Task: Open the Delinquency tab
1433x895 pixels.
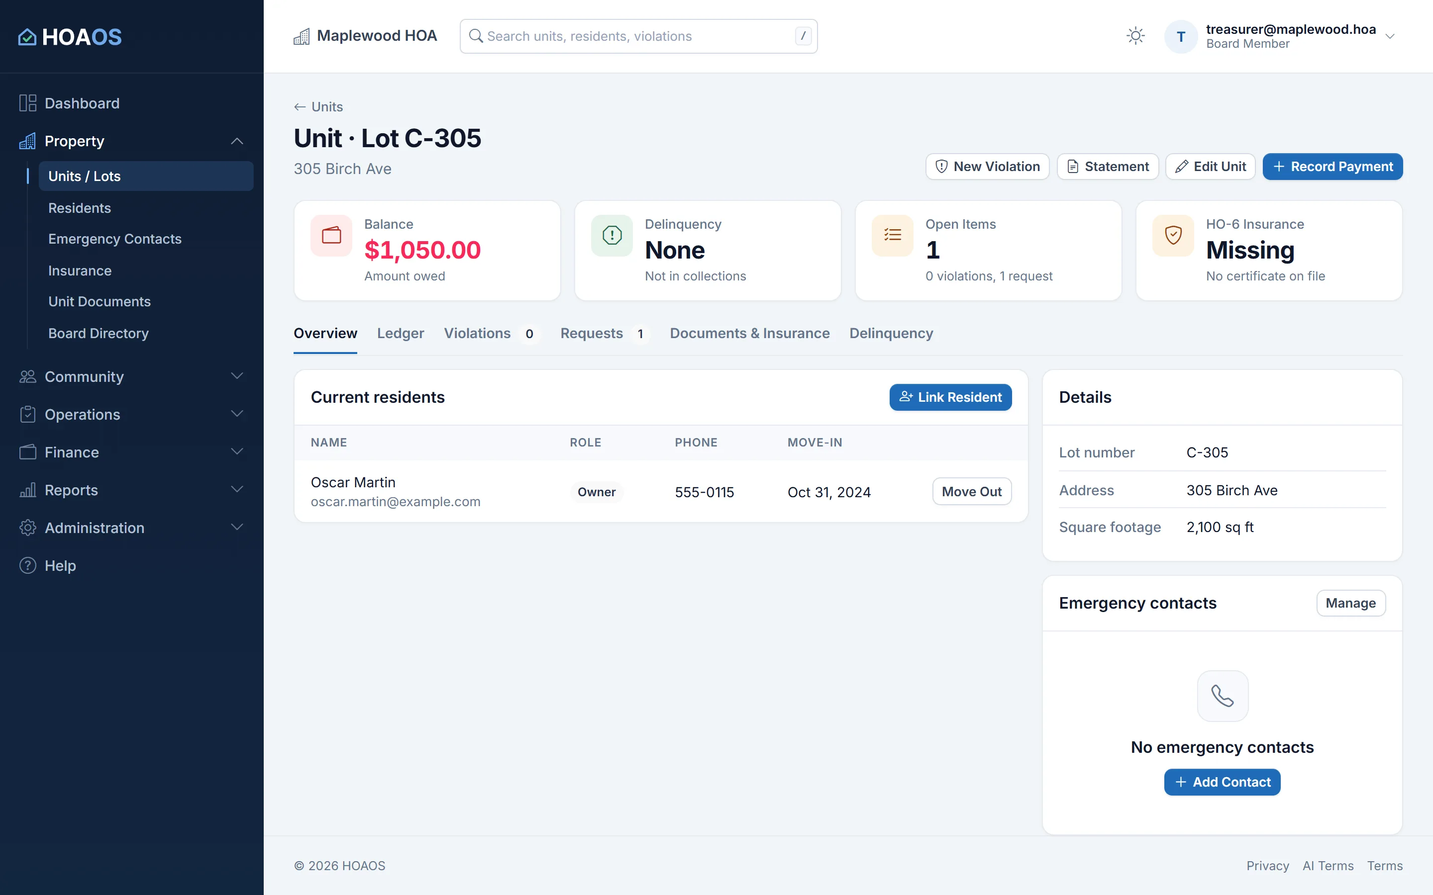Action: click(891, 333)
